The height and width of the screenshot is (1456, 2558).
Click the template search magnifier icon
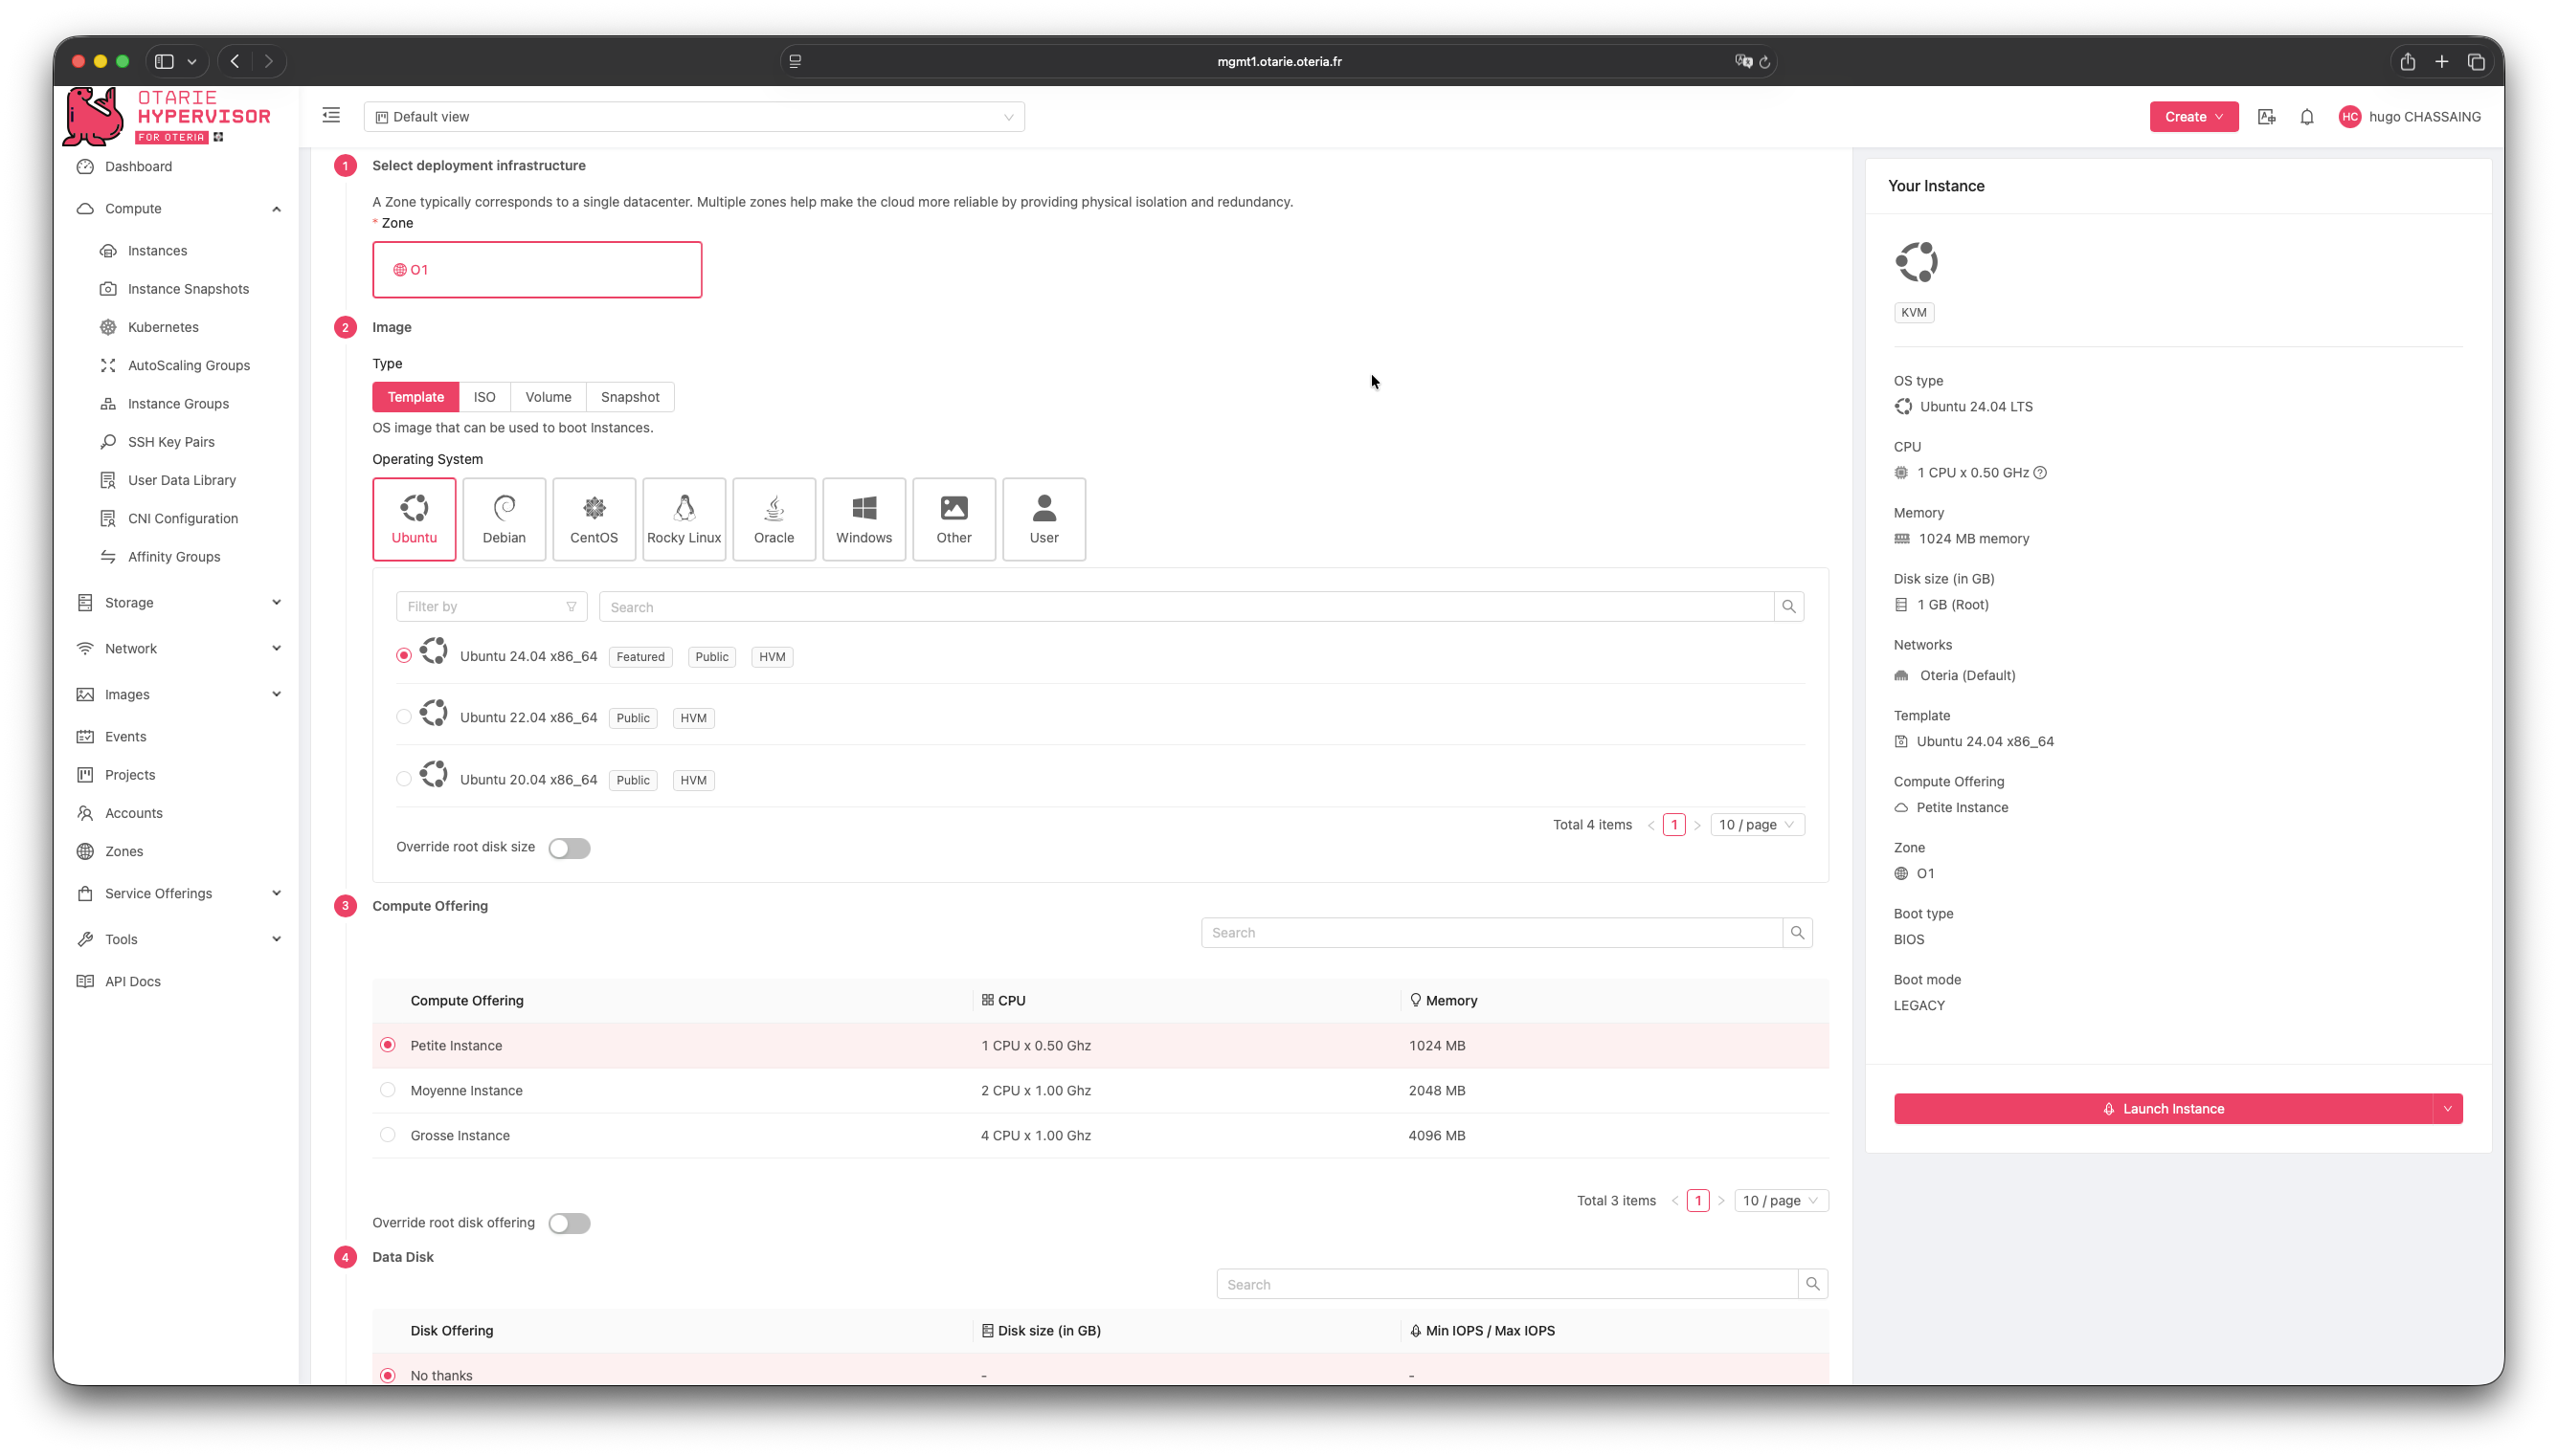(x=1788, y=607)
